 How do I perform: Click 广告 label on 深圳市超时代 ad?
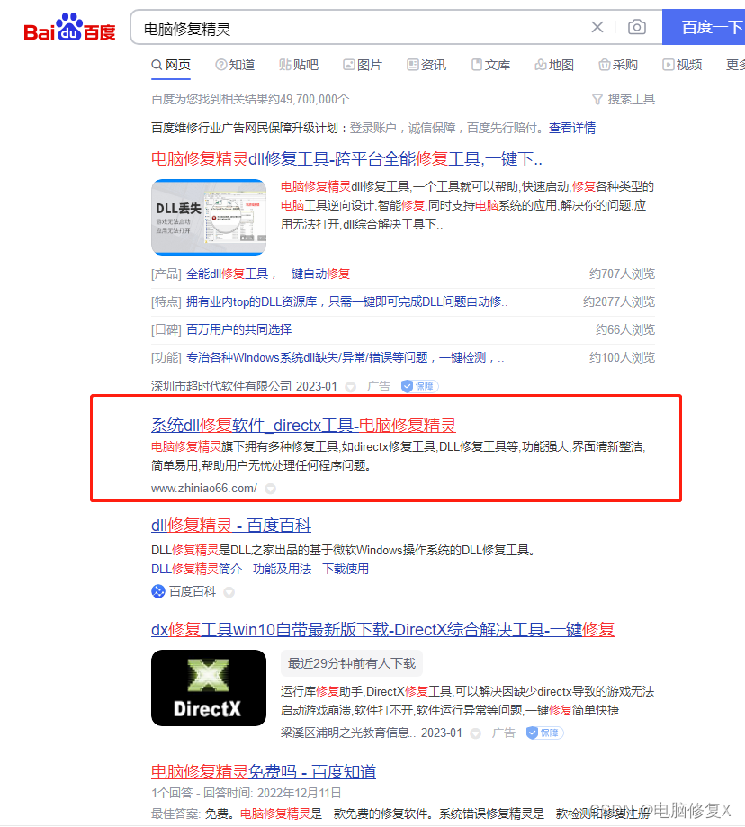[379, 387]
